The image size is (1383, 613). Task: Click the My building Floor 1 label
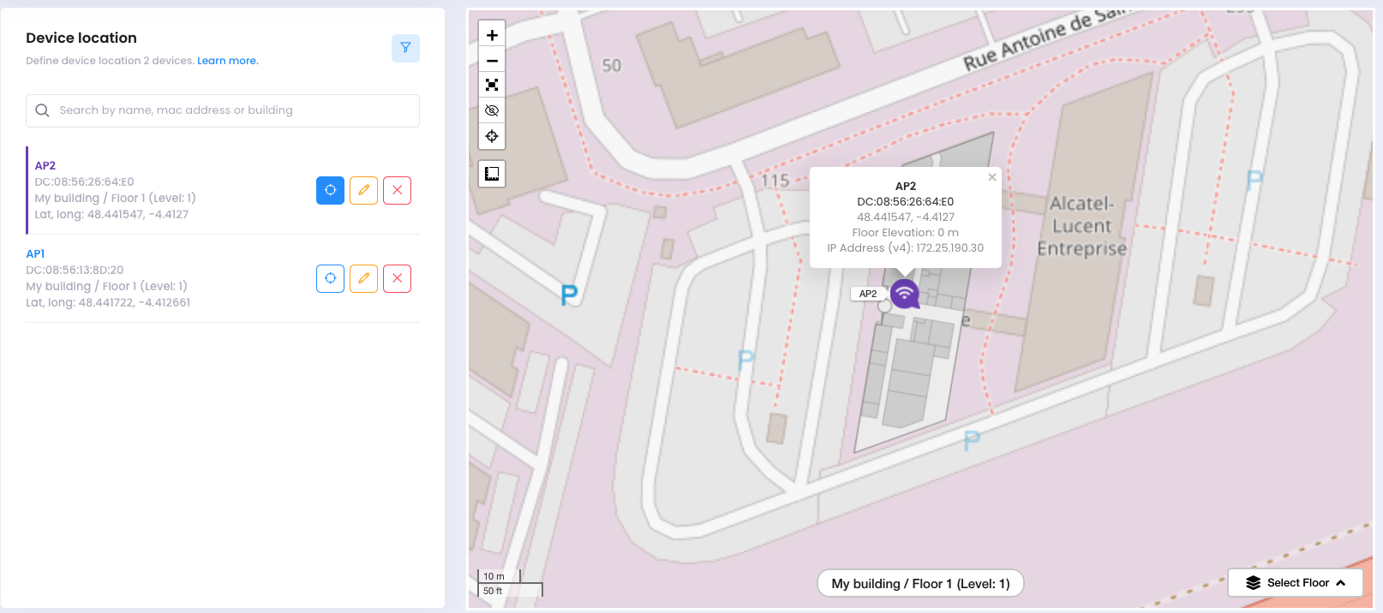pyautogui.click(x=920, y=584)
